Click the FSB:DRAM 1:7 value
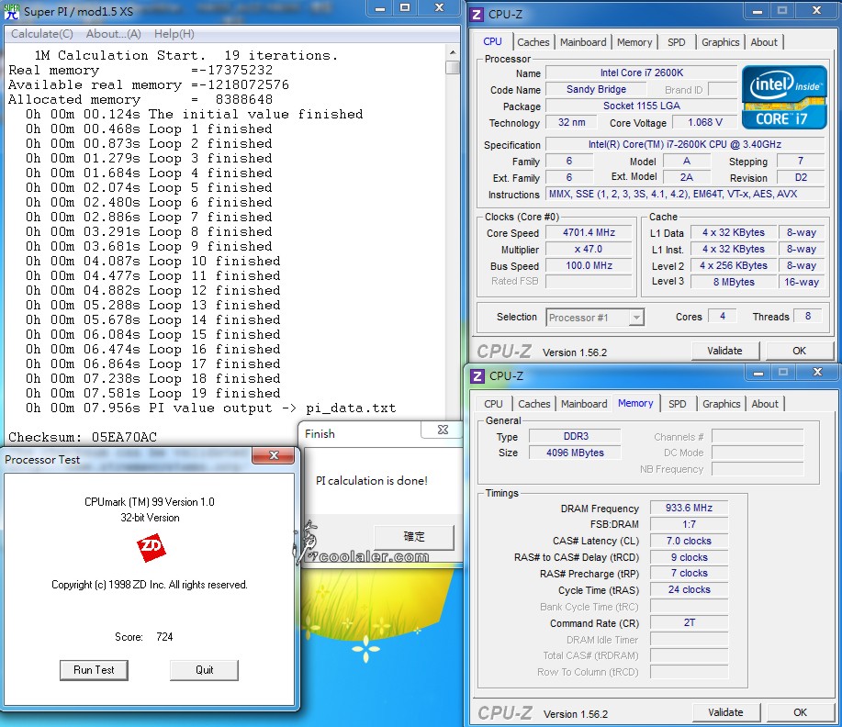Image resolution: width=842 pixels, height=727 pixels. [x=689, y=524]
